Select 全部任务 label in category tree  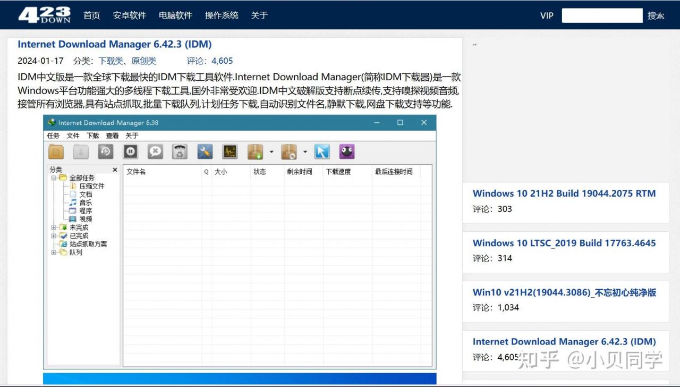pos(82,178)
